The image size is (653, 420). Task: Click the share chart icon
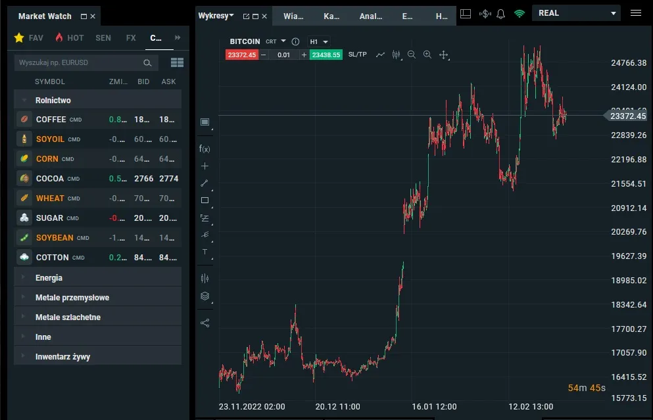pyautogui.click(x=205, y=323)
